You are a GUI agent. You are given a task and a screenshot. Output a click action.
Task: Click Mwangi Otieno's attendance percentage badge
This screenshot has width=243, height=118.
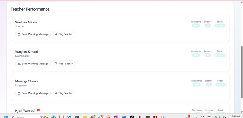point(197,85)
